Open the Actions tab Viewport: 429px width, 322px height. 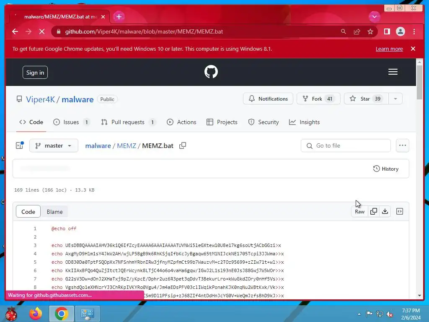click(x=181, y=122)
